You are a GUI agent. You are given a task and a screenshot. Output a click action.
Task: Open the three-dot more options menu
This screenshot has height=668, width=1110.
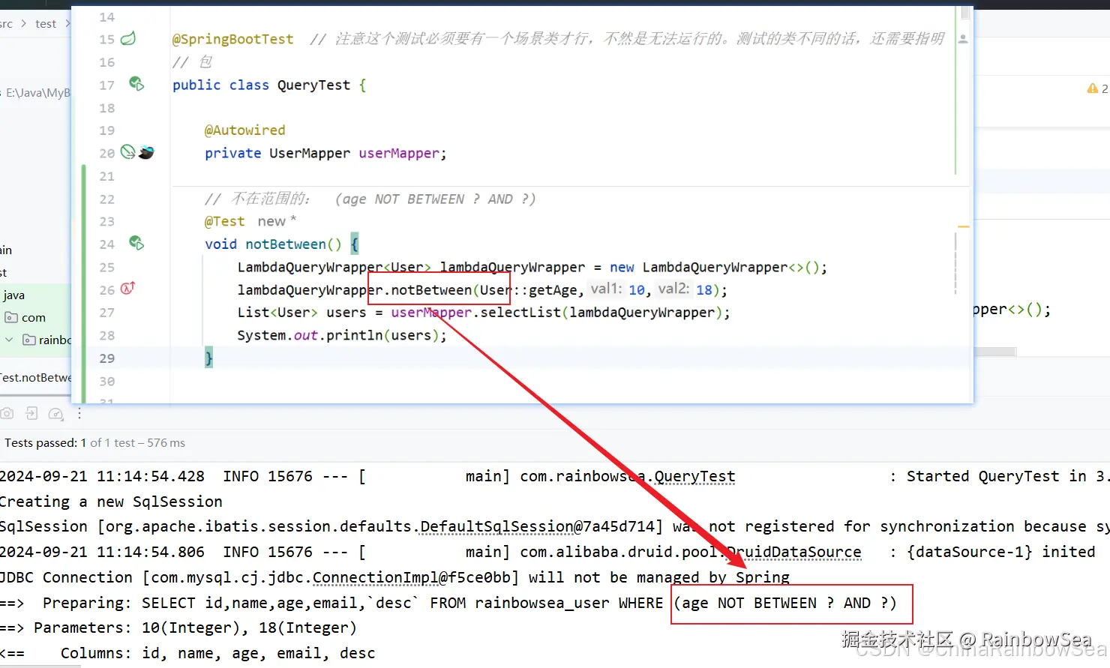point(79,413)
